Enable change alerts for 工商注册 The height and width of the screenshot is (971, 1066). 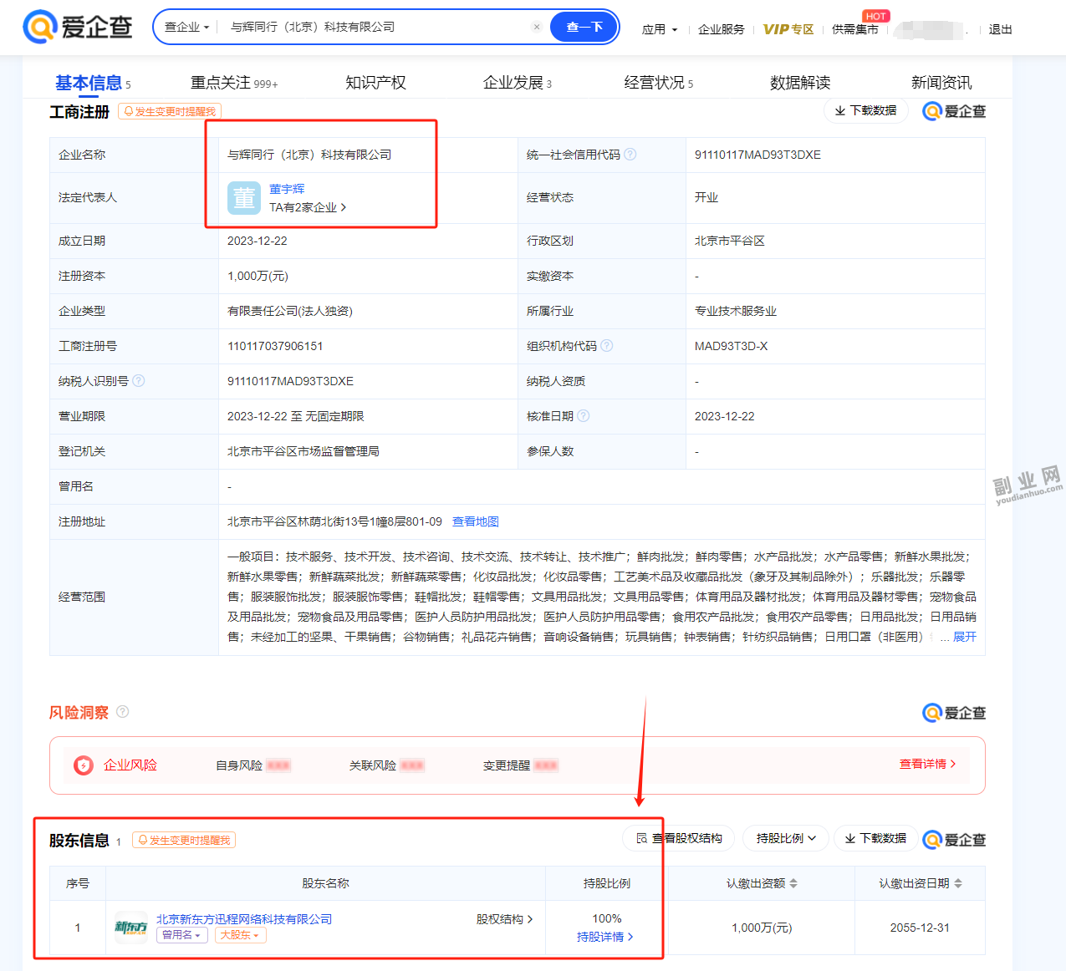click(170, 111)
